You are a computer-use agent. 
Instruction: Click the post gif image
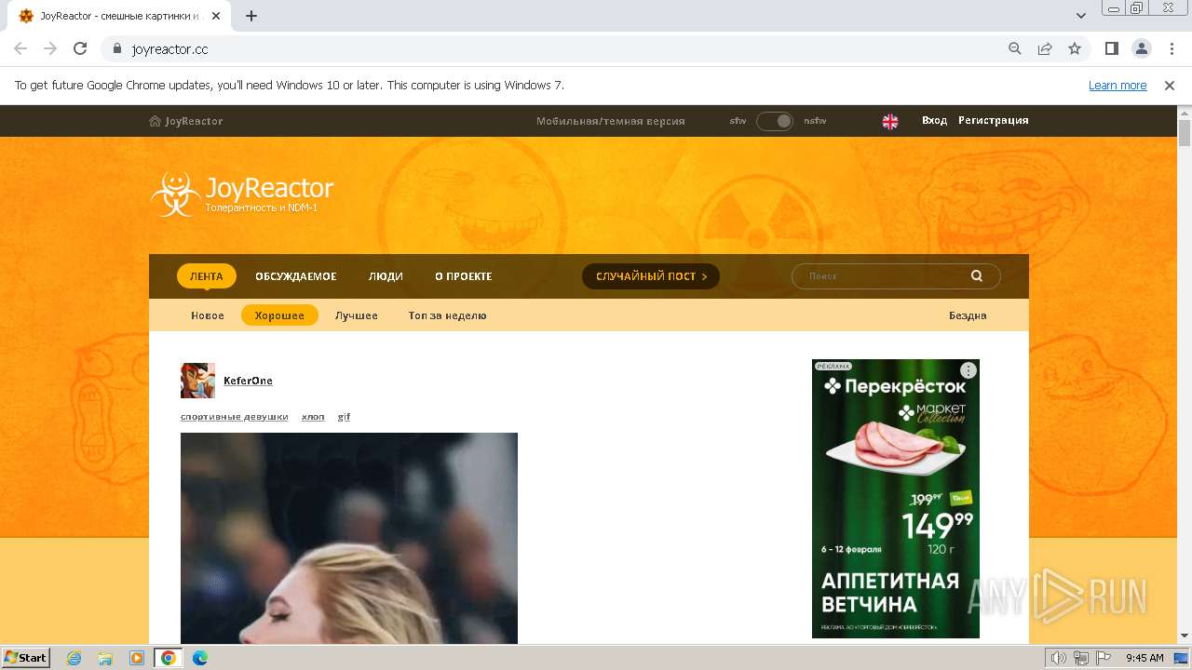(x=349, y=538)
